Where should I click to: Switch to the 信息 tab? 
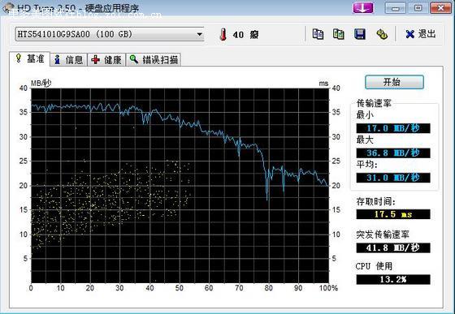click(x=69, y=60)
